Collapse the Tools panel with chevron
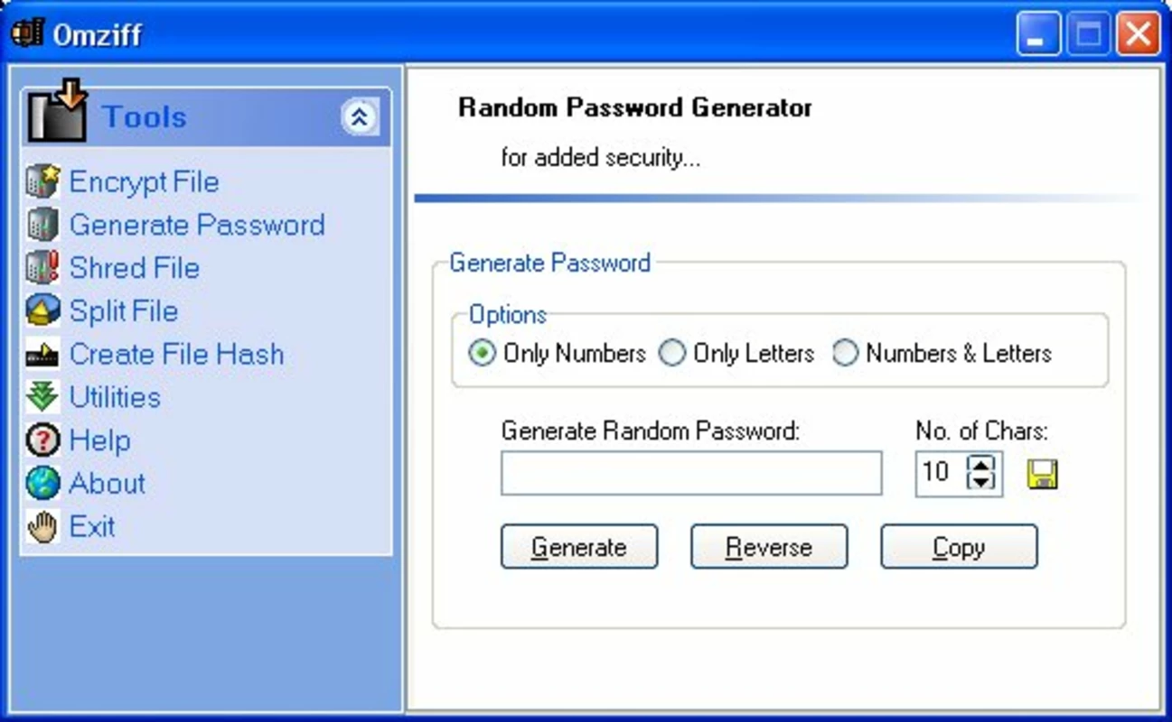1172x722 pixels. [x=360, y=116]
